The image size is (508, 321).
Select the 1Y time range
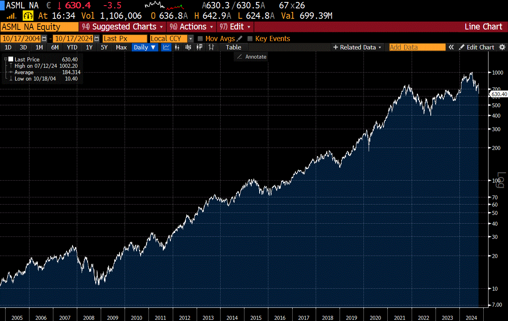click(89, 47)
